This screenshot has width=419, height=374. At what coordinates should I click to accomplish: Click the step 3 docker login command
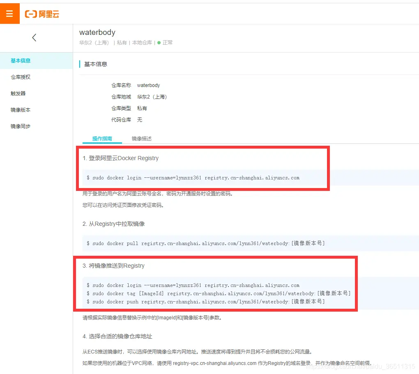click(x=193, y=285)
